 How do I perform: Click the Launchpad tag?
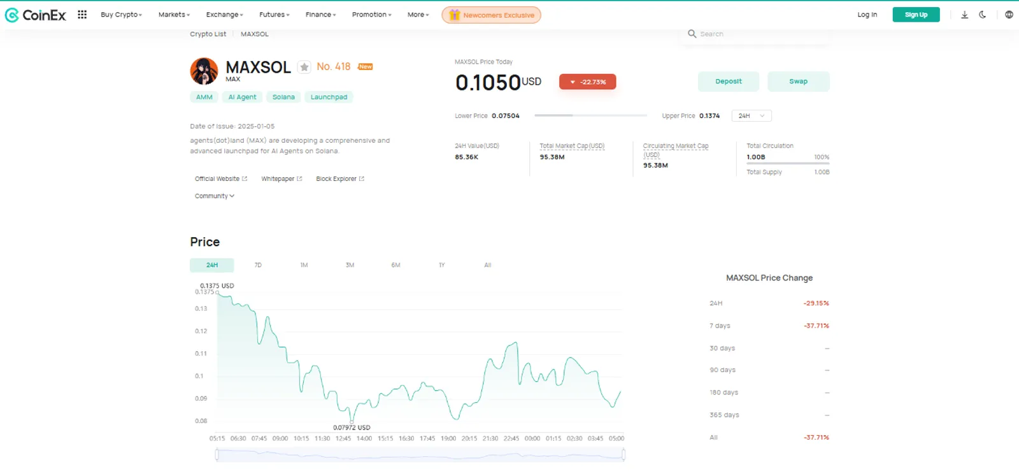coord(329,97)
